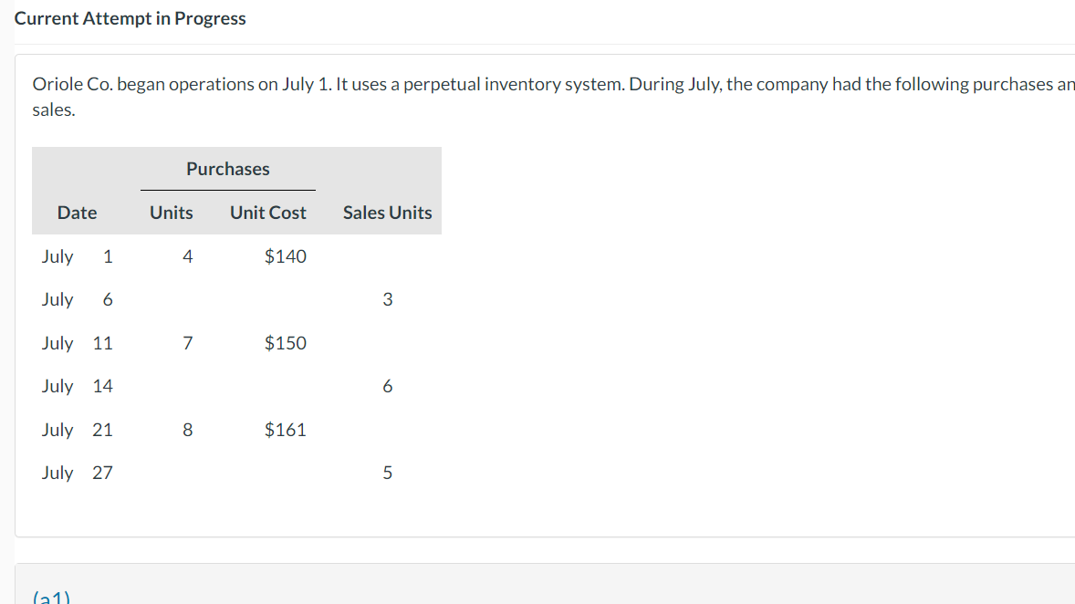Click the Current Attempt in Progress heading
The height and width of the screenshot is (604, 1075).
click(x=130, y=18)
